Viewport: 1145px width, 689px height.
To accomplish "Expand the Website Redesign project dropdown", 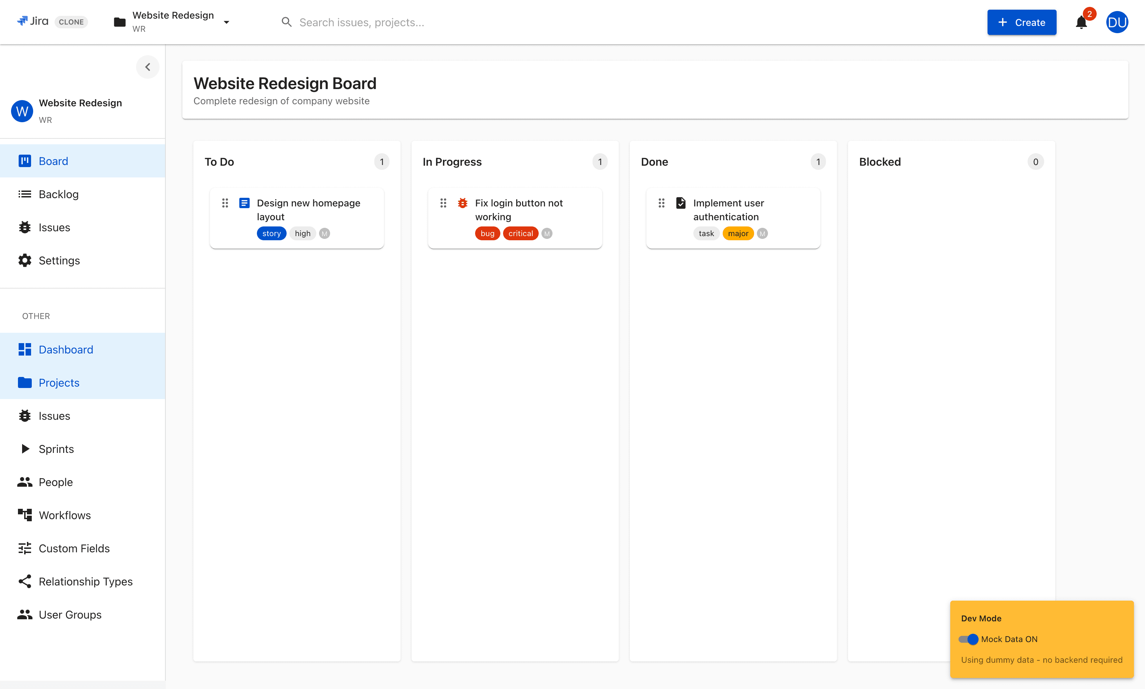I will click(226, 22).
